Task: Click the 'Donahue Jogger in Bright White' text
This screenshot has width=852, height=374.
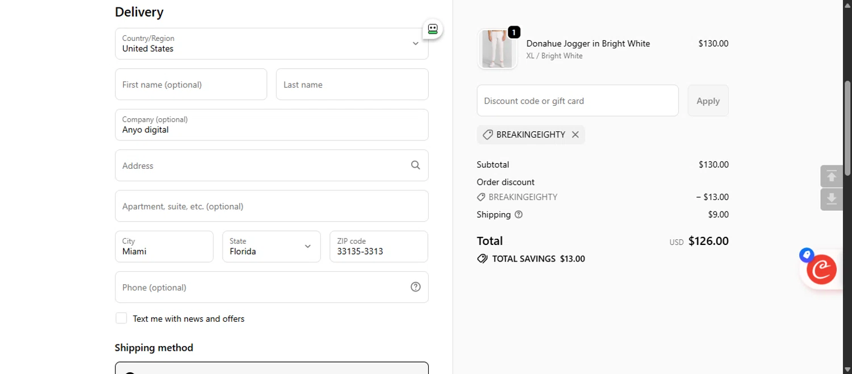Action: [x=588, y=44]
